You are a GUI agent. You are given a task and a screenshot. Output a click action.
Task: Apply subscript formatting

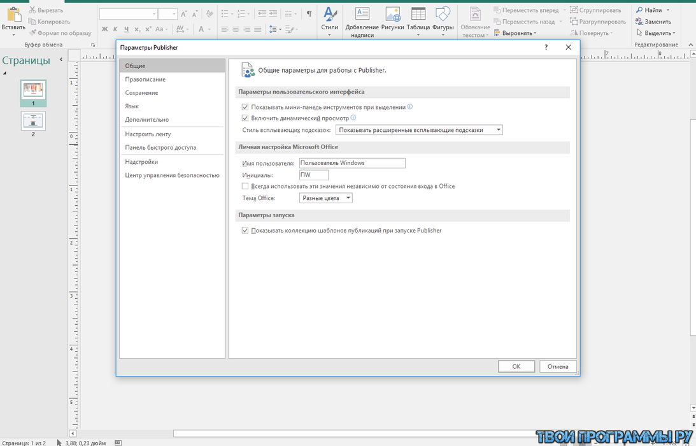coord(138,29)
